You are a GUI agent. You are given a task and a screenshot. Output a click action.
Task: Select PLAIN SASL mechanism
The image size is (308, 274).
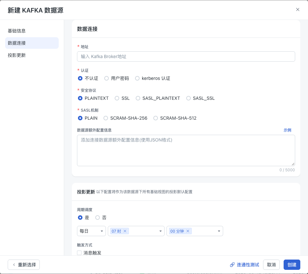[80, 118]
